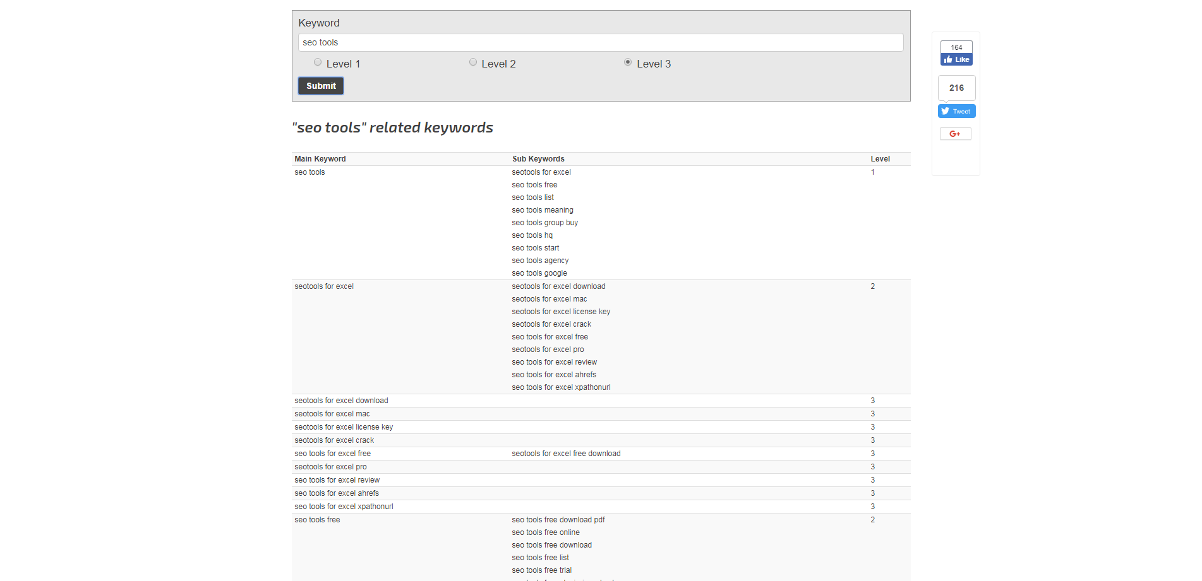Click the 216 tweet count bubble
The width and height of the screenshot is (1202, 581).
click(956, 88)
